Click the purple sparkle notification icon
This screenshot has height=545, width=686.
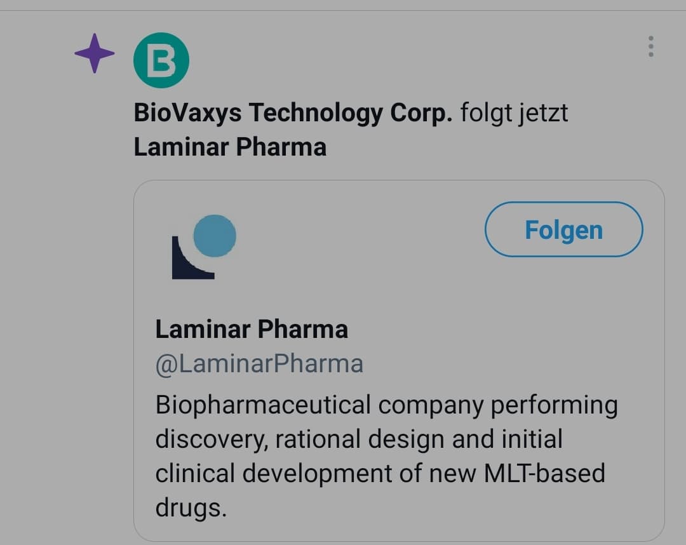94,53
